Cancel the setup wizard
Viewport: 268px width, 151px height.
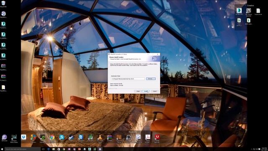coord(155,91)
